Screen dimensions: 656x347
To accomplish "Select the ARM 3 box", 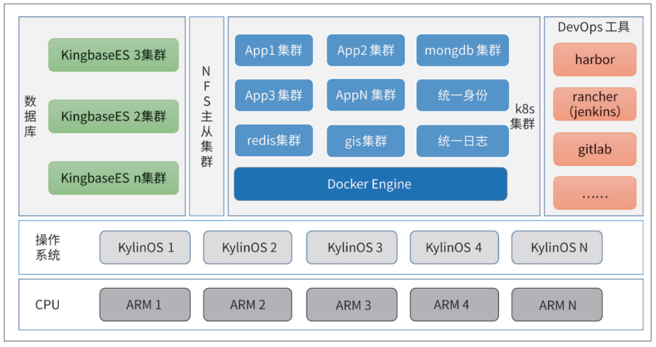I will pos(352,305).
